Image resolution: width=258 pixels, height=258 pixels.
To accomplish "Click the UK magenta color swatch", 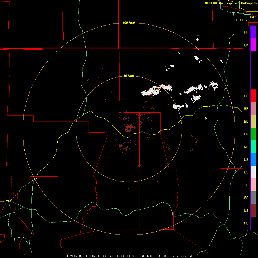I will point(253,45).
